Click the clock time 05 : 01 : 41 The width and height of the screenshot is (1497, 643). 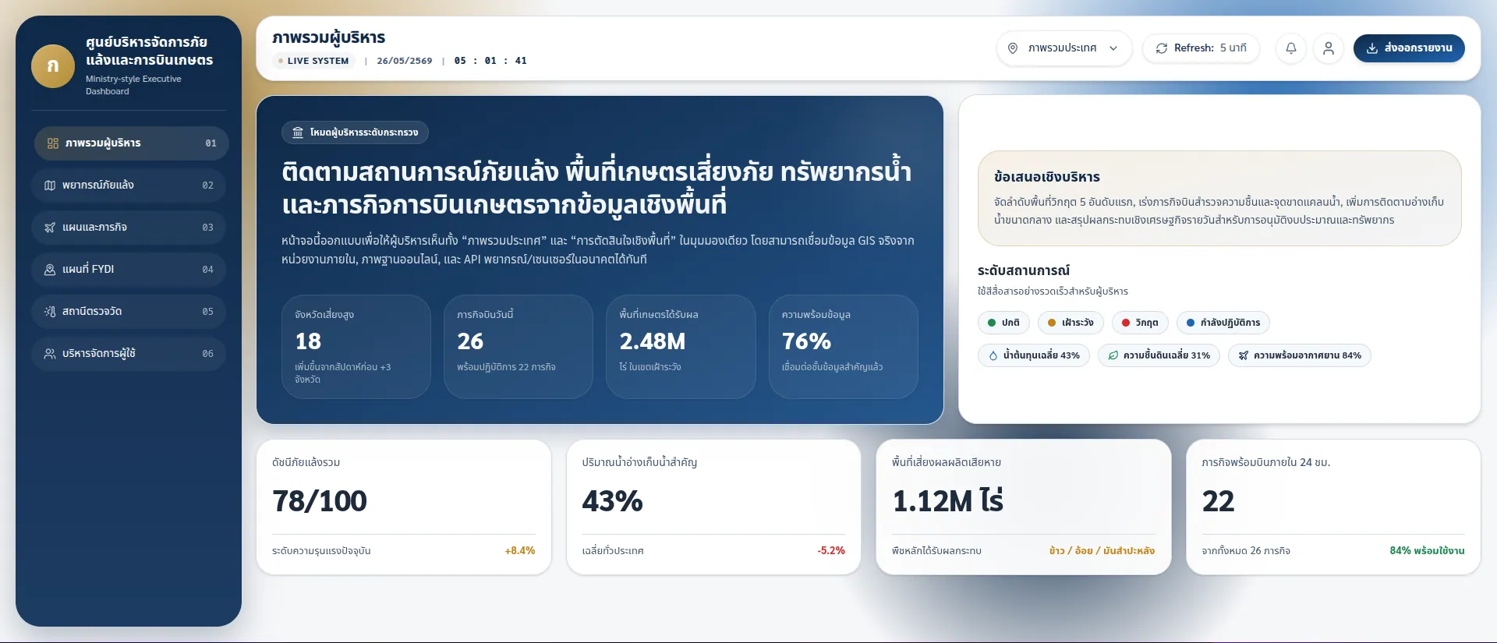tap(490, 61)
